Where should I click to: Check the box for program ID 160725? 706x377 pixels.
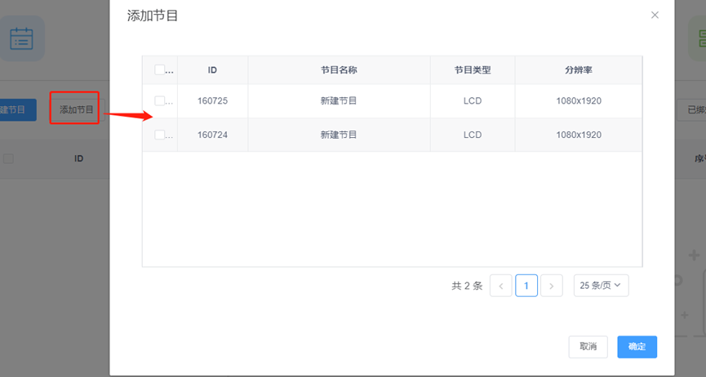click(x=160, y=101)
